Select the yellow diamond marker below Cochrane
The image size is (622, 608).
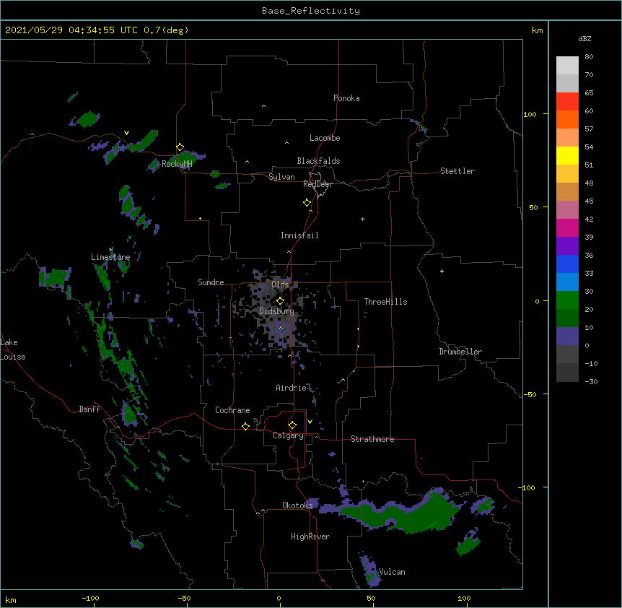(245, 426)
